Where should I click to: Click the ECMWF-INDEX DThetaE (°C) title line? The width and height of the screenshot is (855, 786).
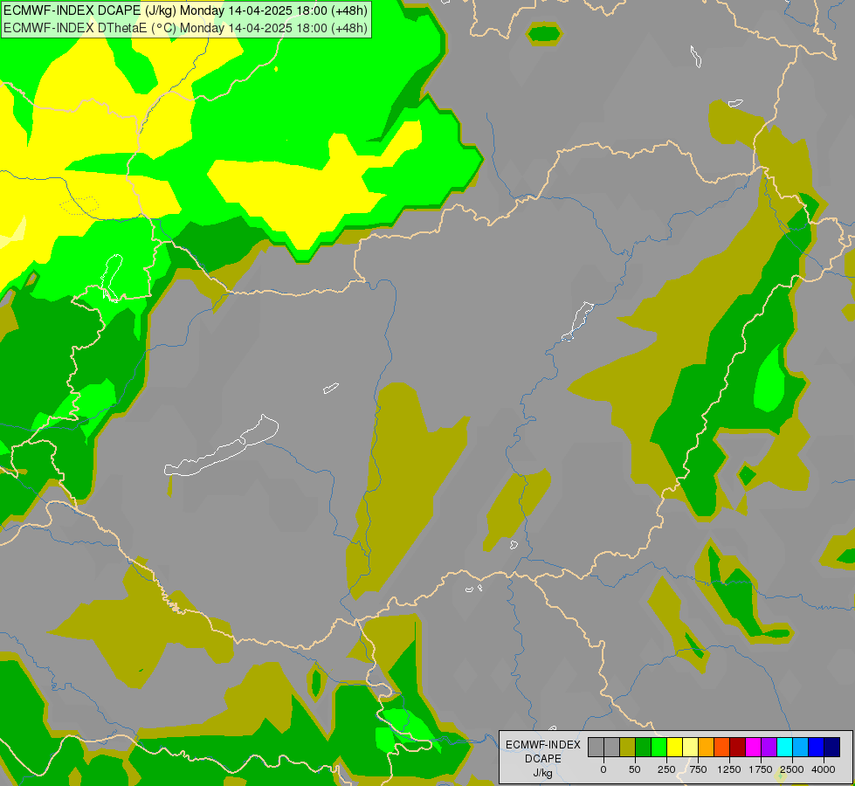(185, 28)
